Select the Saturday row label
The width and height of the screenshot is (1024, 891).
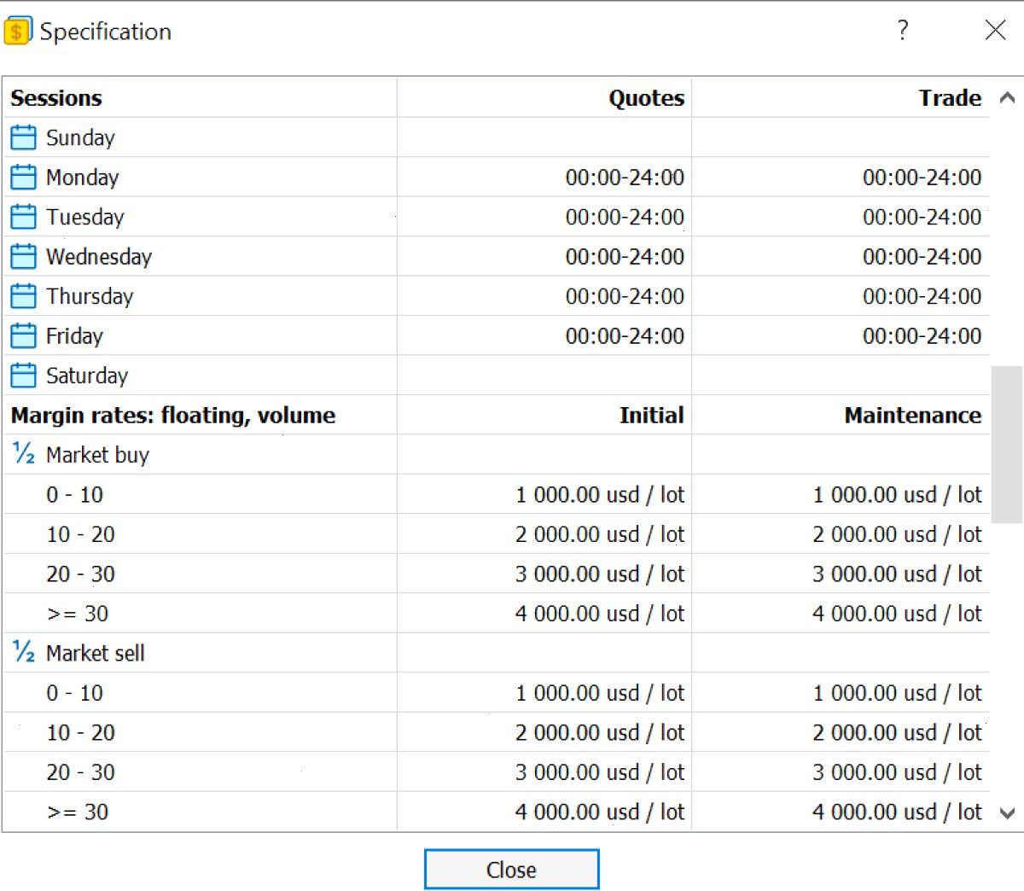click(87, 376)
